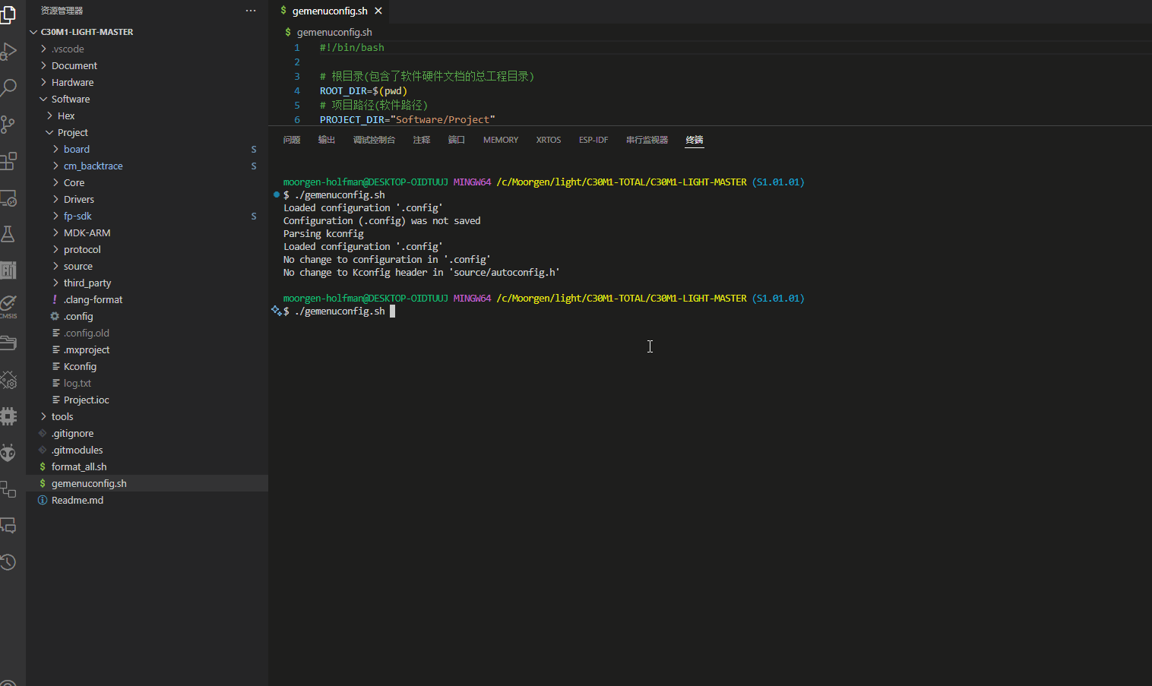
Task: Click gemenuconfig.sh in the editor breadcrumb
Action: [334, 32]
